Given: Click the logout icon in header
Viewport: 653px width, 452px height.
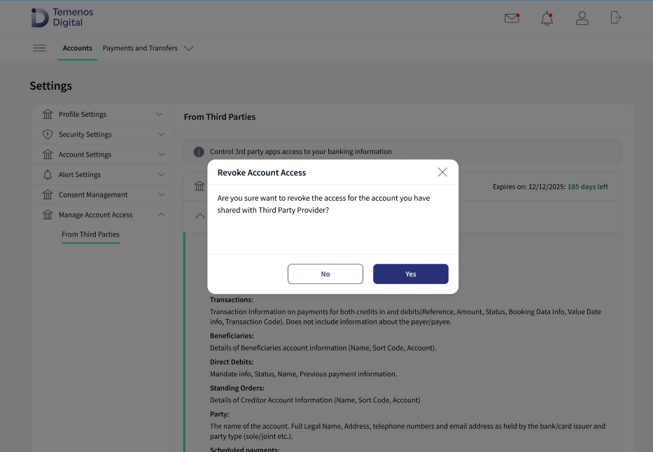Looking at the screenshot, I should point(616,18).
